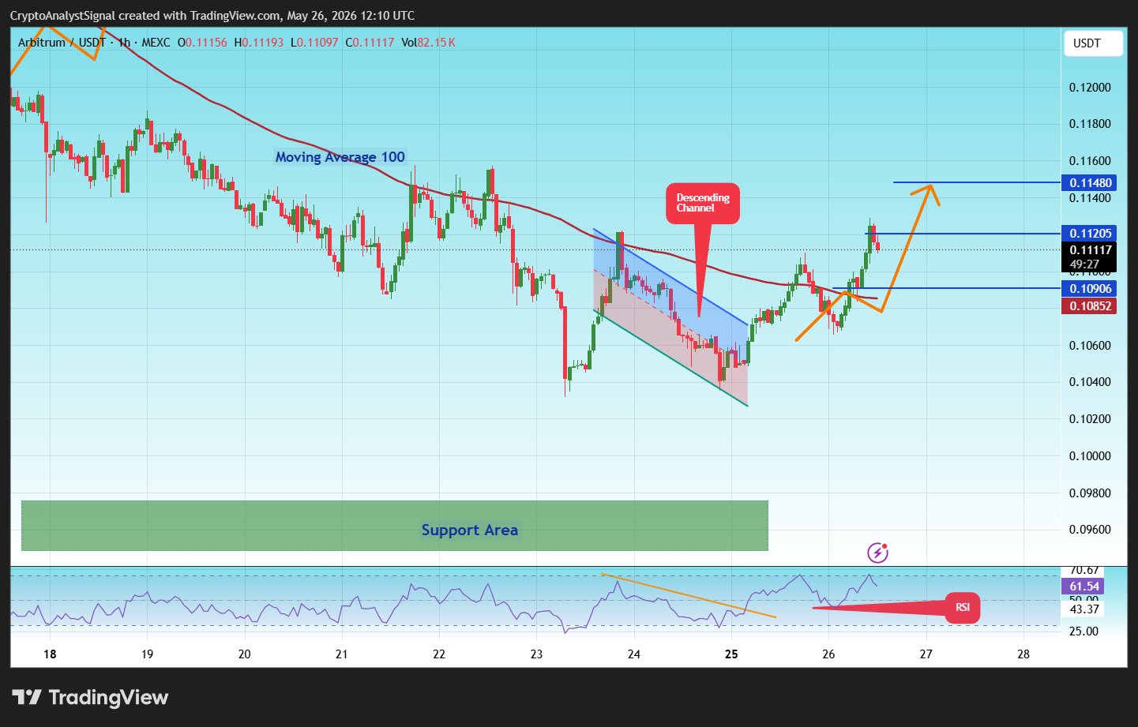Click the 0.11480 blue price label

(x=1089, y=183)
